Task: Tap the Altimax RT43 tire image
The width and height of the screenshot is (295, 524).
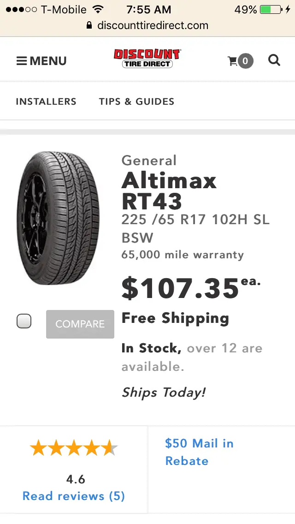Action: pos(58,218)
